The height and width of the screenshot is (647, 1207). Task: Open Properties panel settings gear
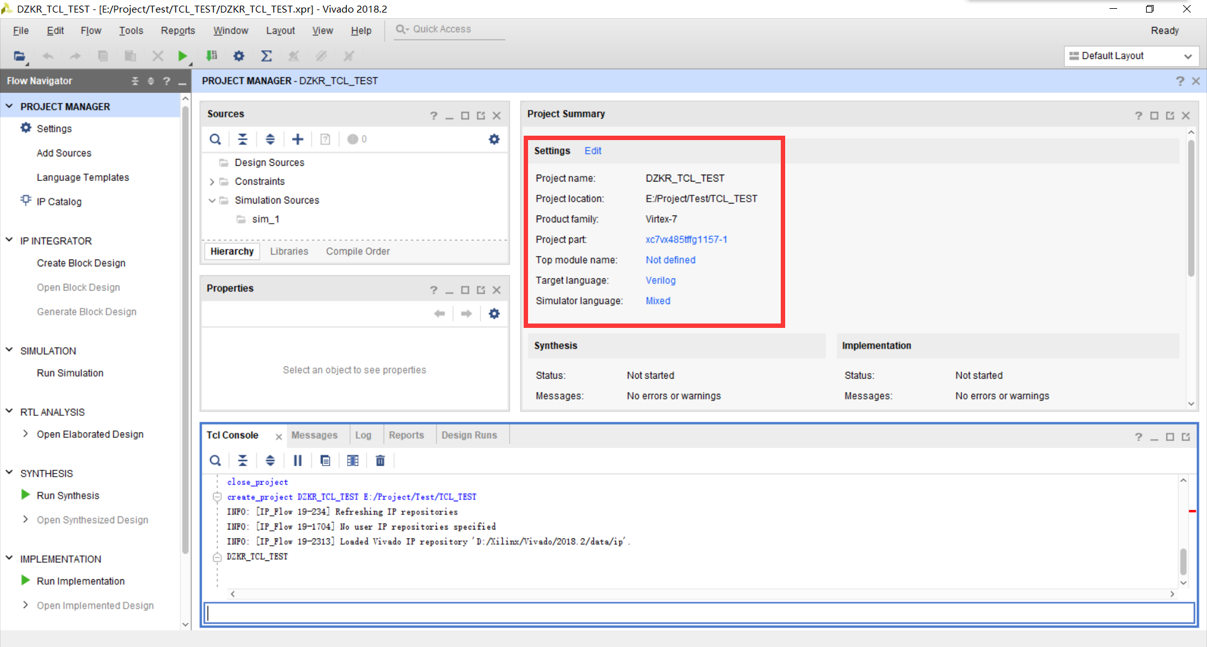click(494, 313)
